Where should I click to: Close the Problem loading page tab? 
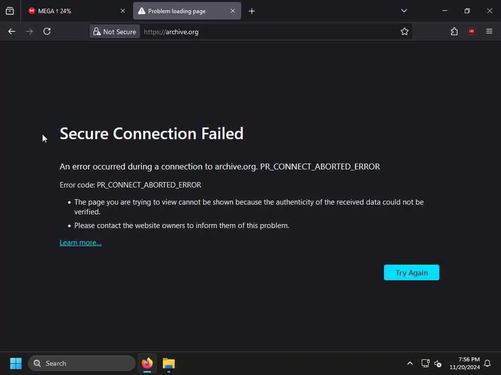tap(233, 11)
